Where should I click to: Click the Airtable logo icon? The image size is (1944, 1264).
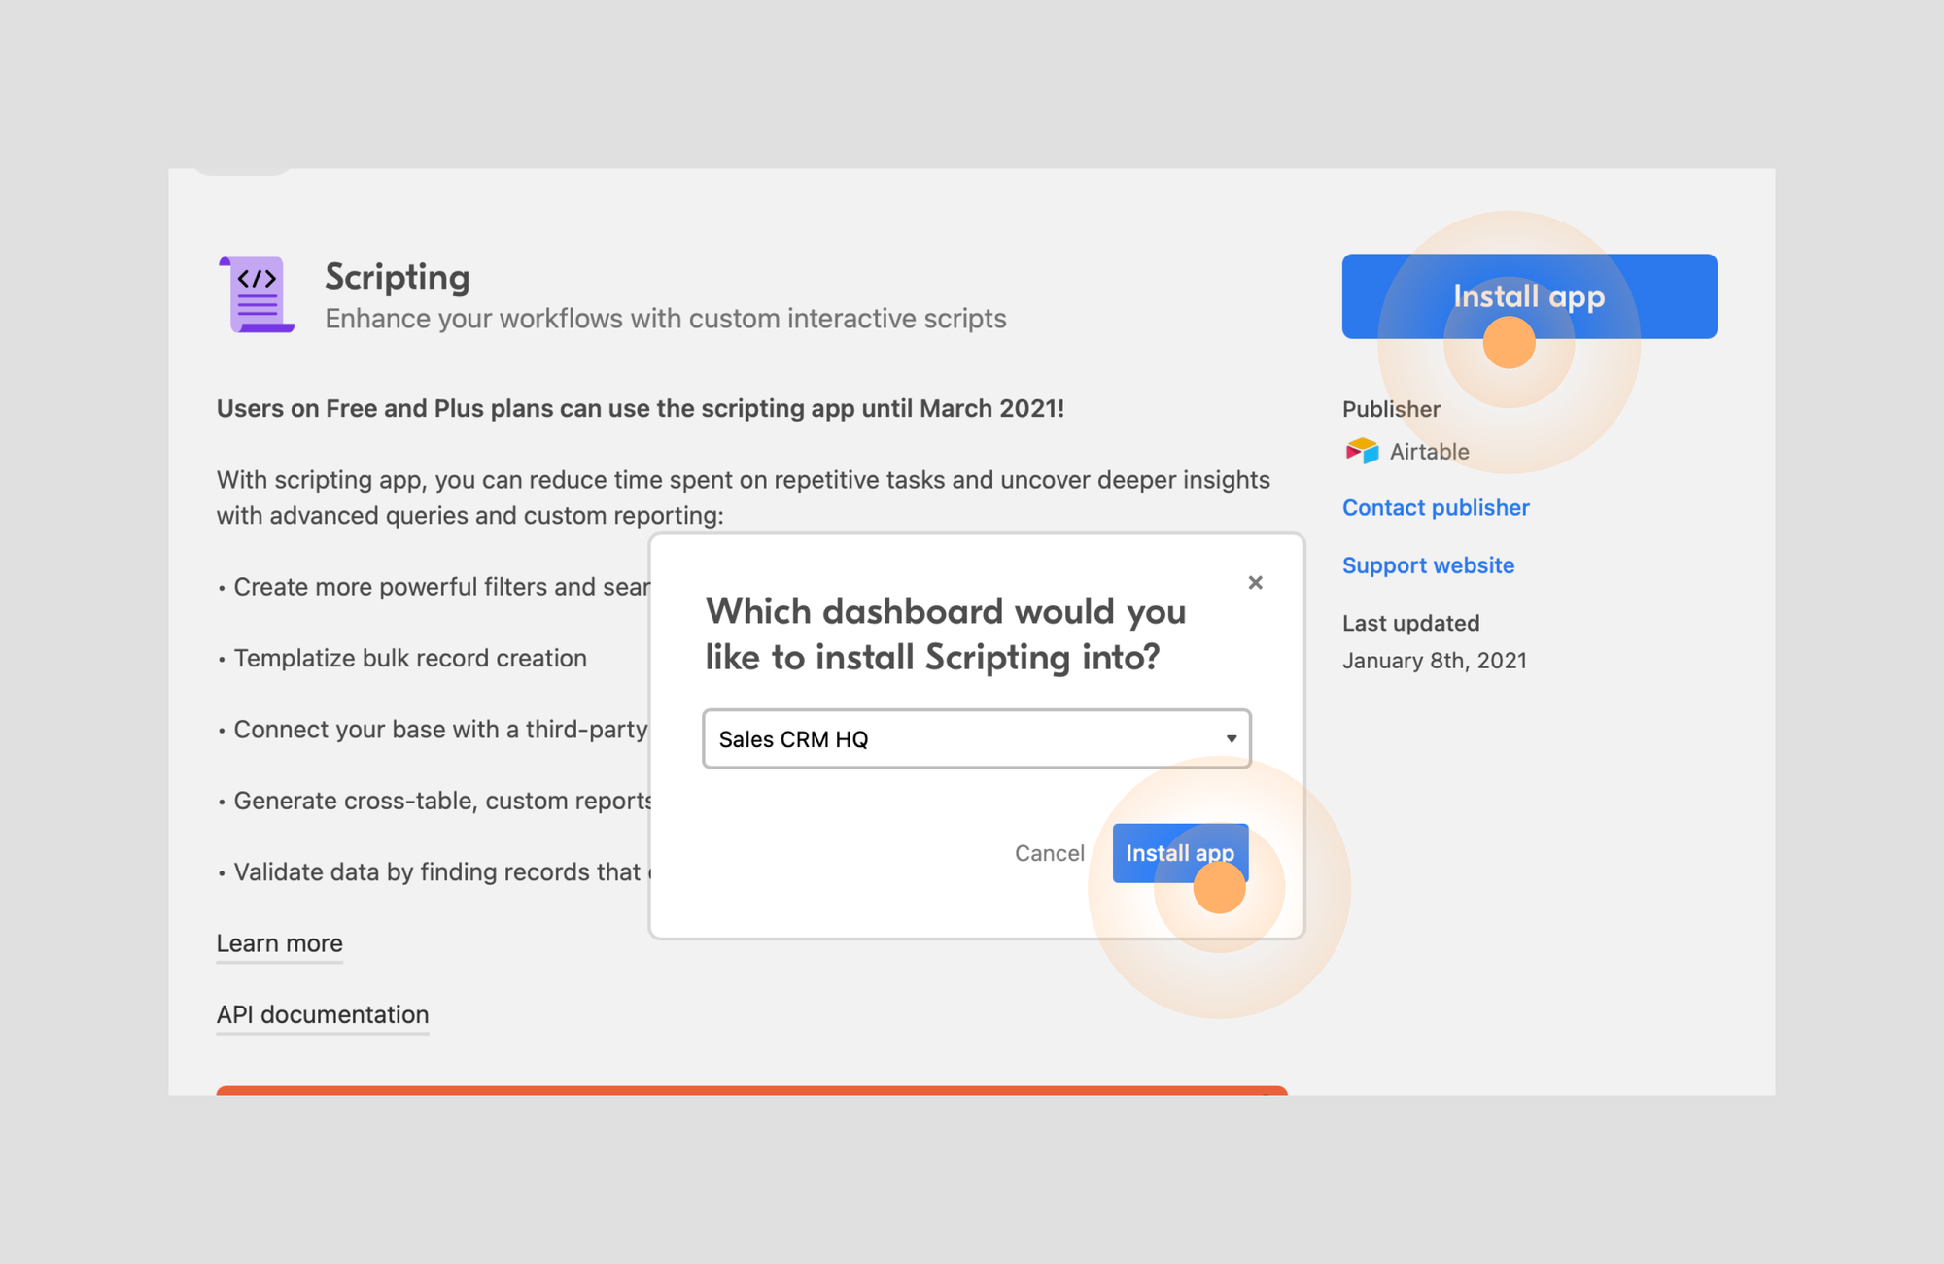1362,451
